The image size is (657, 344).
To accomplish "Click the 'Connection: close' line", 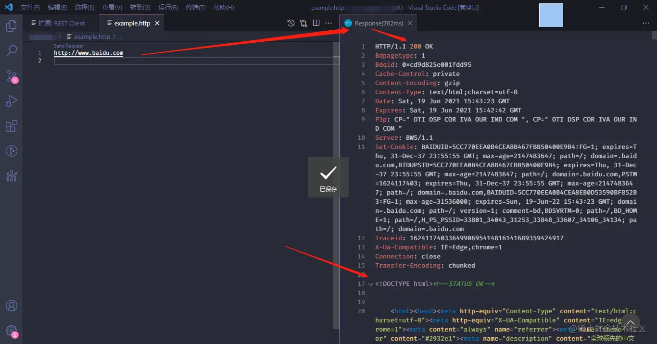I will (408, 257).
